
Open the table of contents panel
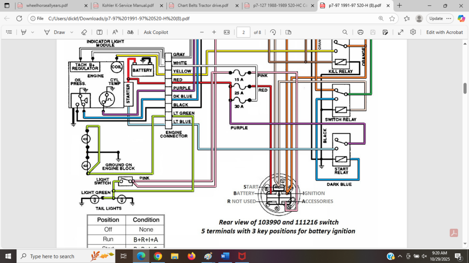click(9, 32)
